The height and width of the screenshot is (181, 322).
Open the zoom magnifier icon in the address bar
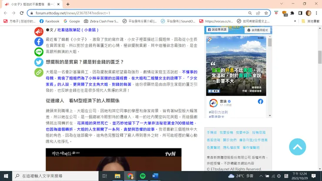(250, 13)
